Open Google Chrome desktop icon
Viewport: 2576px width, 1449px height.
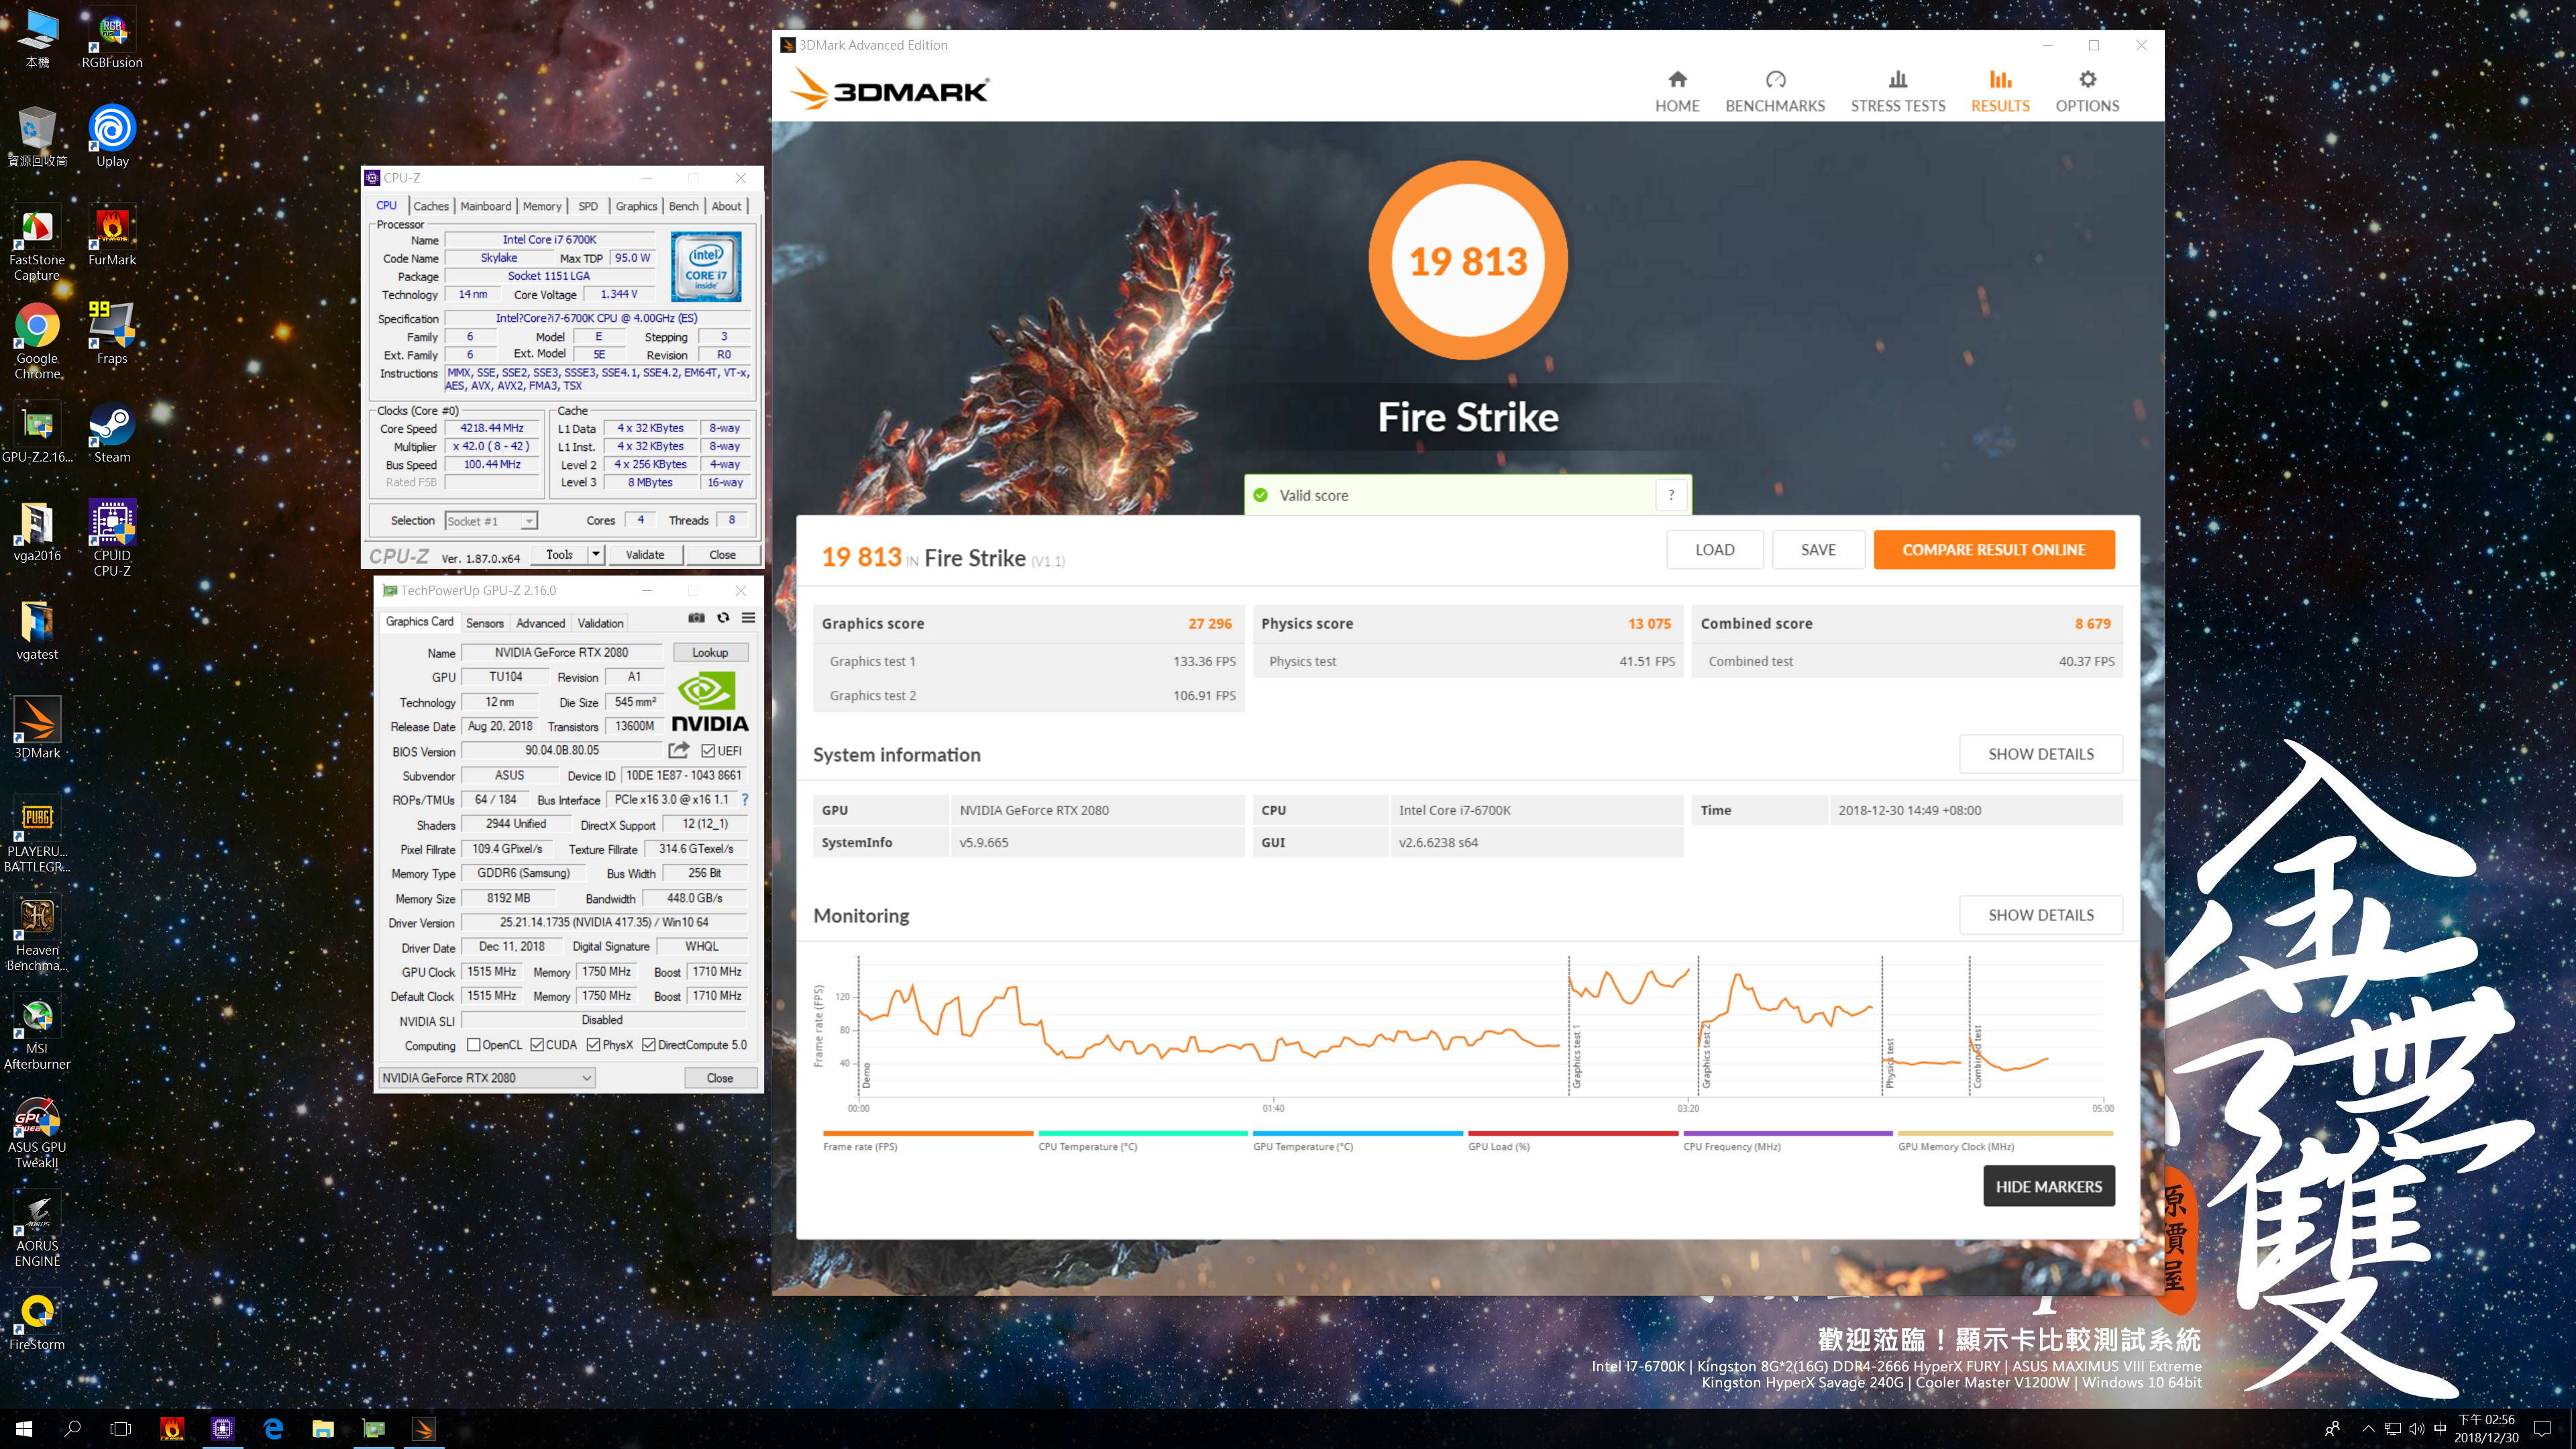(x=37, y=341)
